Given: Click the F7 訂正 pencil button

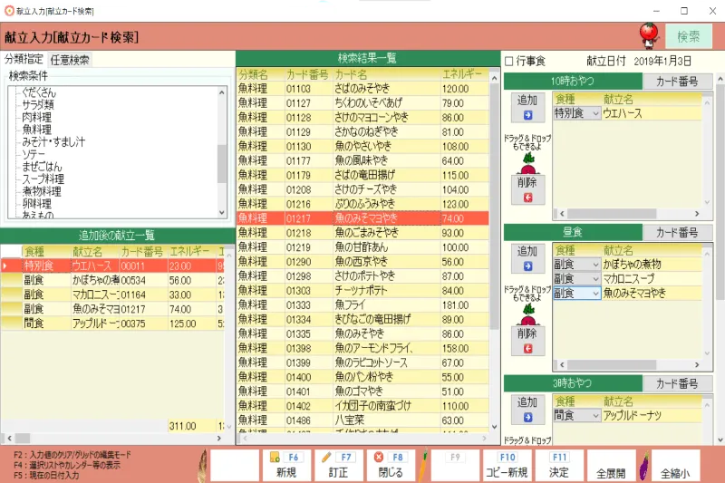Looking at the screenshot, I should click(x=338, y=465).
